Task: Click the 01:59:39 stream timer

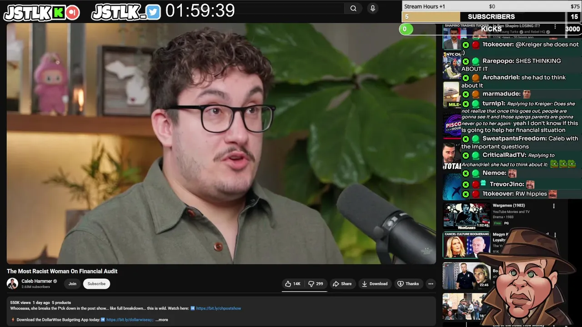Action: point(200,11)
